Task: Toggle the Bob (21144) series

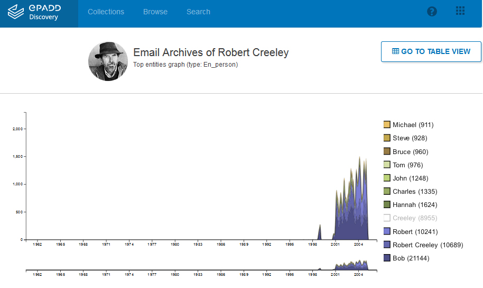Action: (x=387, y=258)
